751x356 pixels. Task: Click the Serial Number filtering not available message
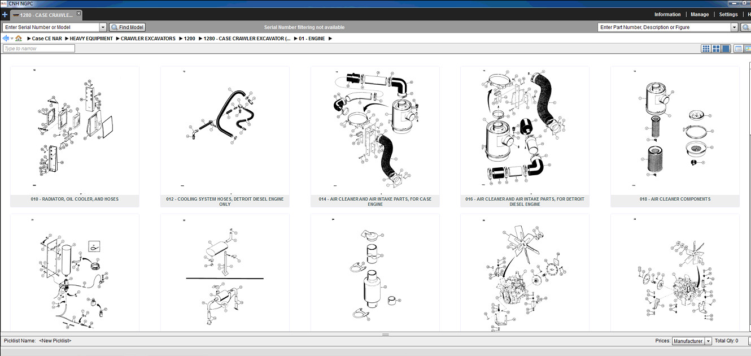coord(304,27)
